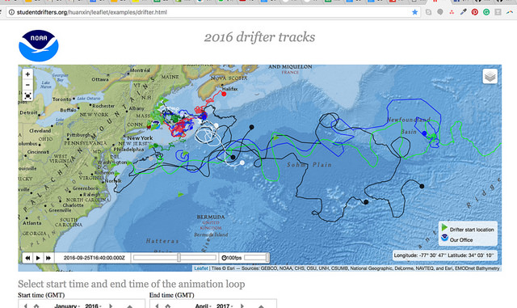Play the drifter track animation

coord(38,258)
